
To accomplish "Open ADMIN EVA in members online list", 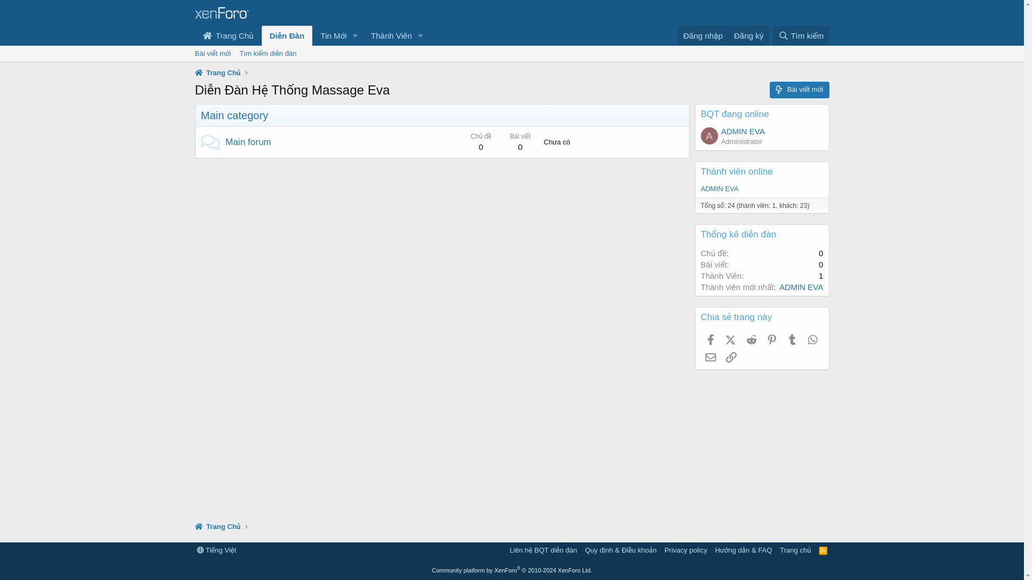I will pos(719,189).
